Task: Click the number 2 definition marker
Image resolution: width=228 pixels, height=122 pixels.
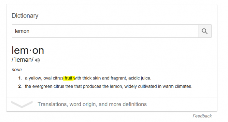Action: [x=20, y=86]
